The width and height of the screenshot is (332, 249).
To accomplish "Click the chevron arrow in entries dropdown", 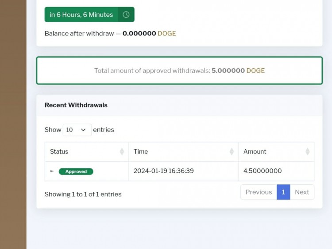I will pos(83,130).
